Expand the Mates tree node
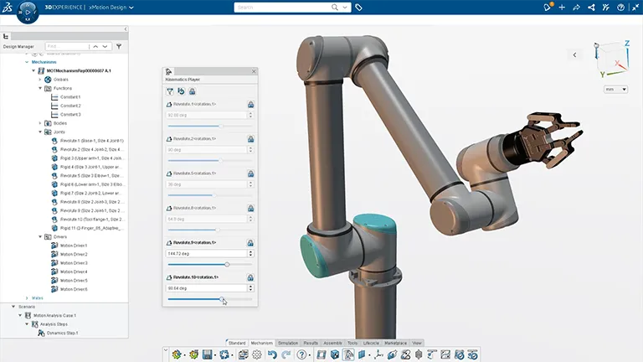 tap(27, 298)
